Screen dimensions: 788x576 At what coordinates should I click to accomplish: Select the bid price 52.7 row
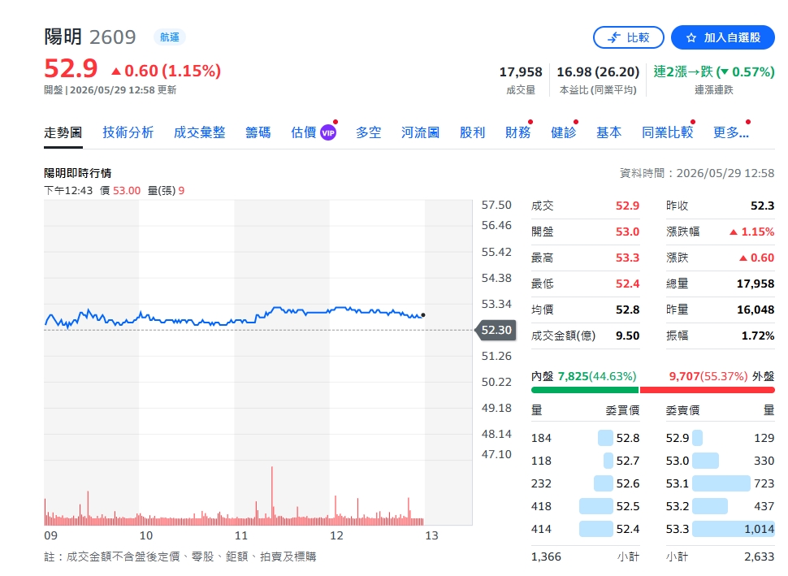pos(585,461)
